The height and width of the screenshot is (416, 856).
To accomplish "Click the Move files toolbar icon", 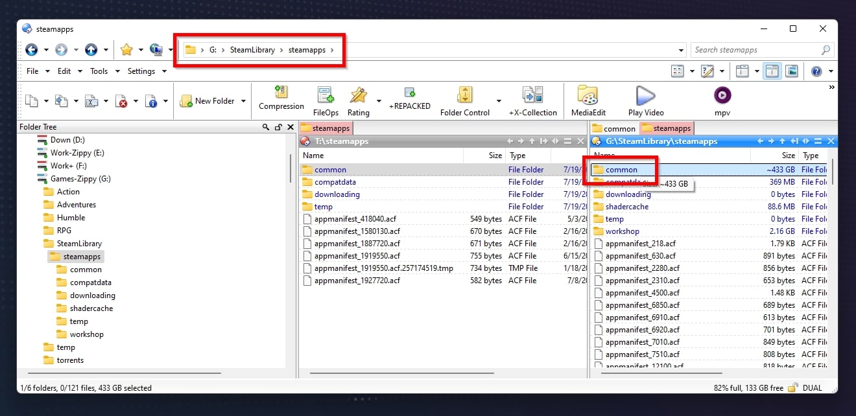I will pos(62,100).
